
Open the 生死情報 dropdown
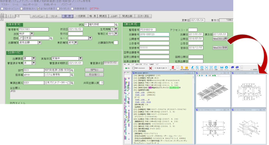(116, 29)
